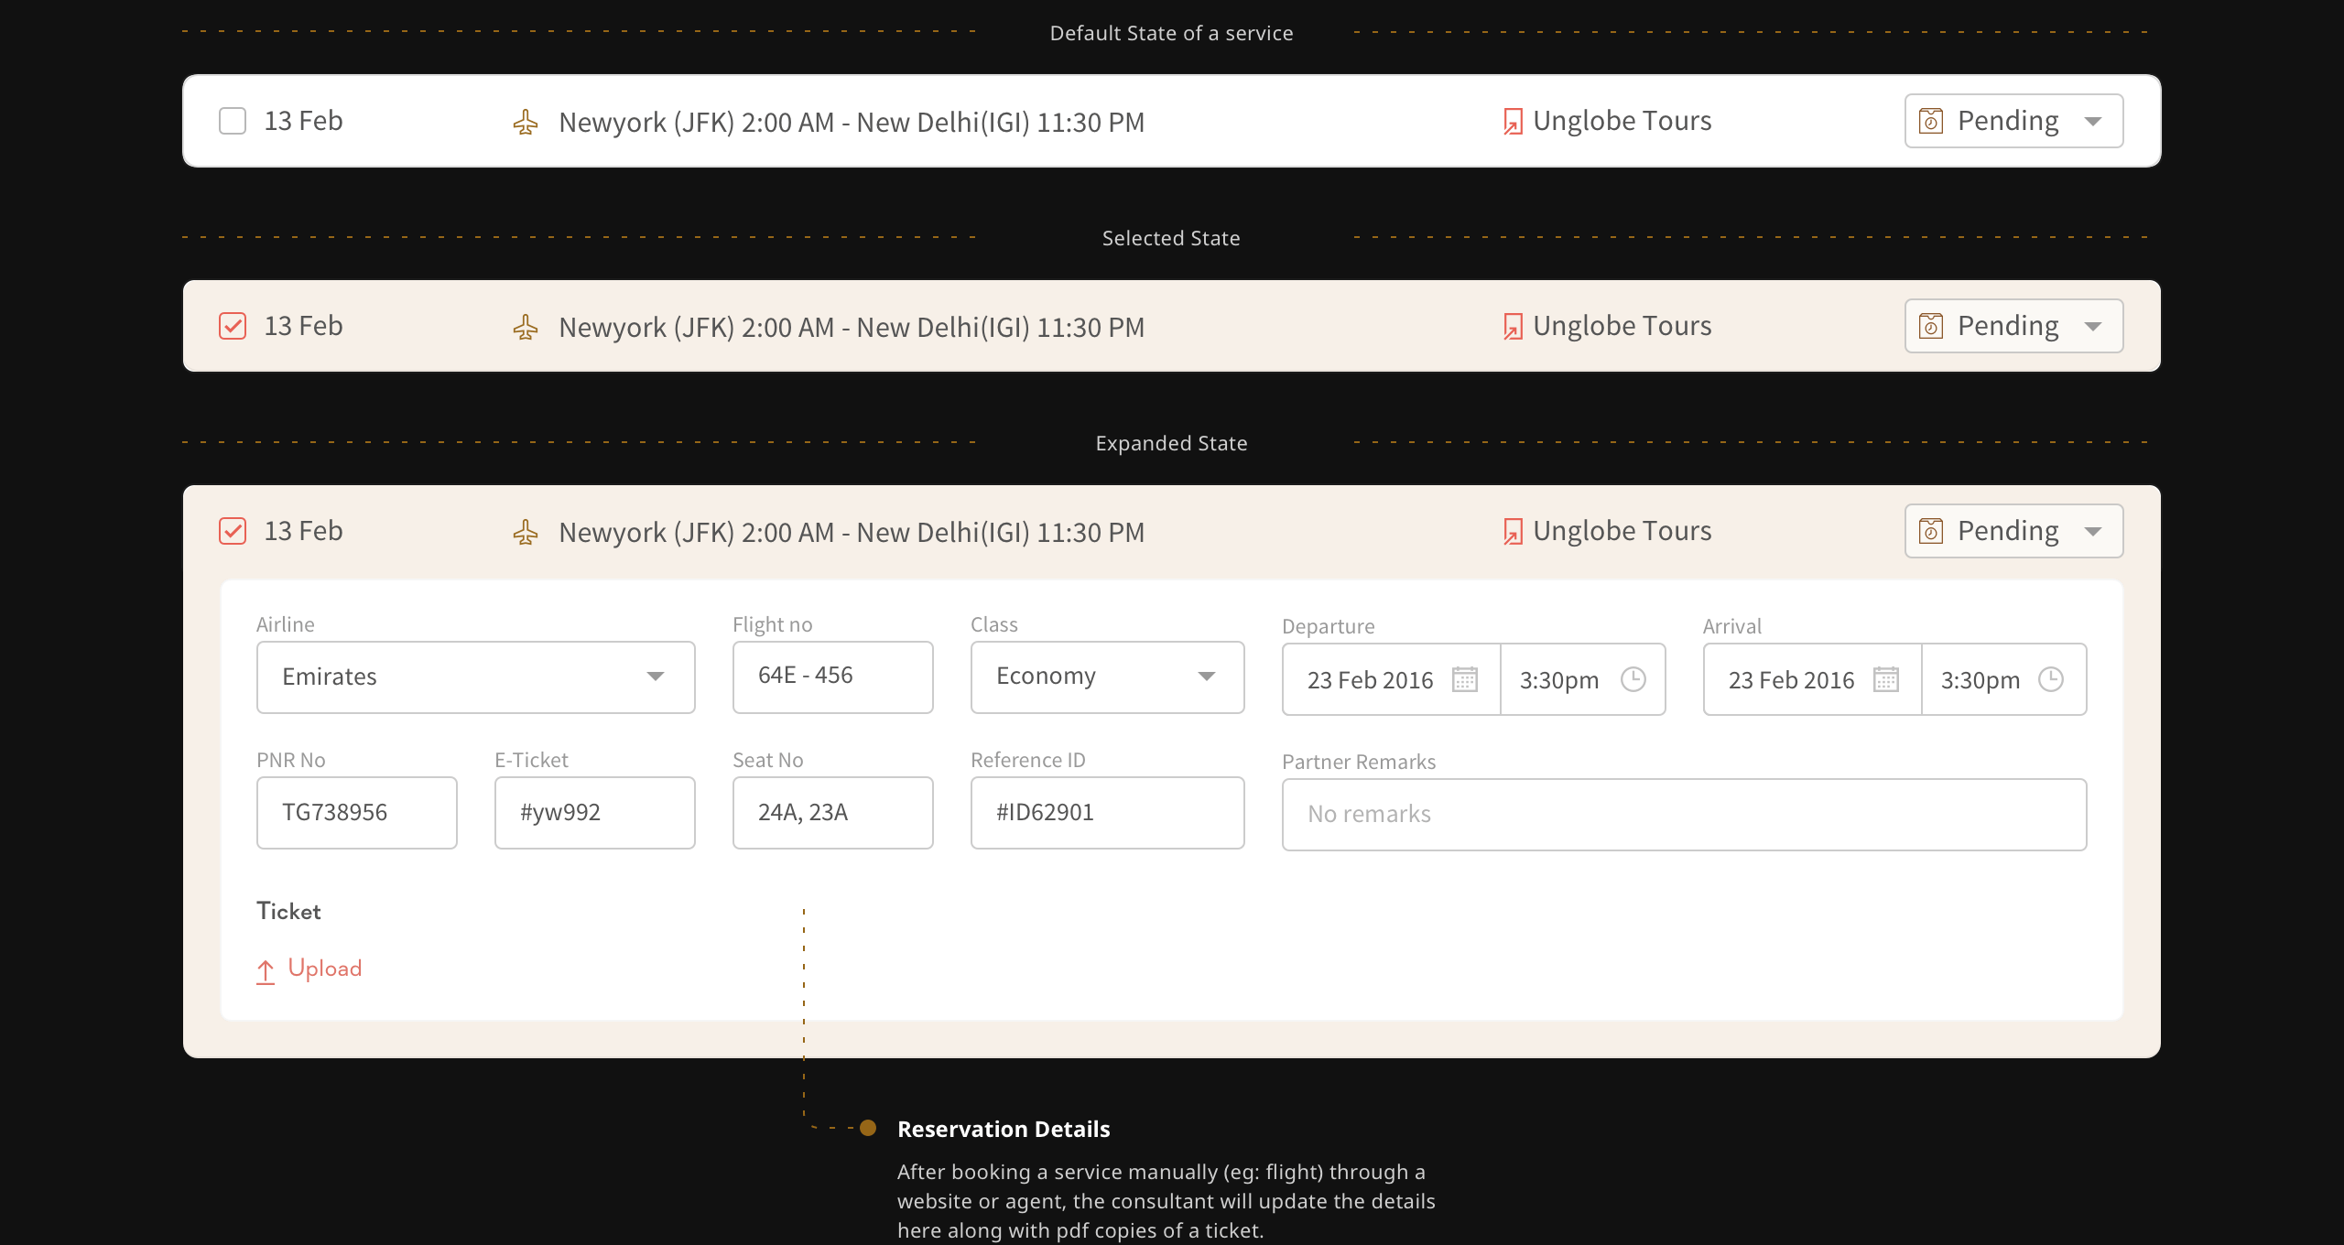Click the Pending status icon in the expanded row
The width and height of the screenshot is (2344, 1245).
click(1931, 531)
